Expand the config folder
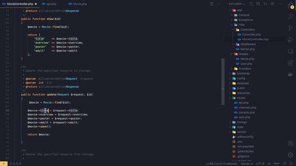 click(x=241, y=78)
